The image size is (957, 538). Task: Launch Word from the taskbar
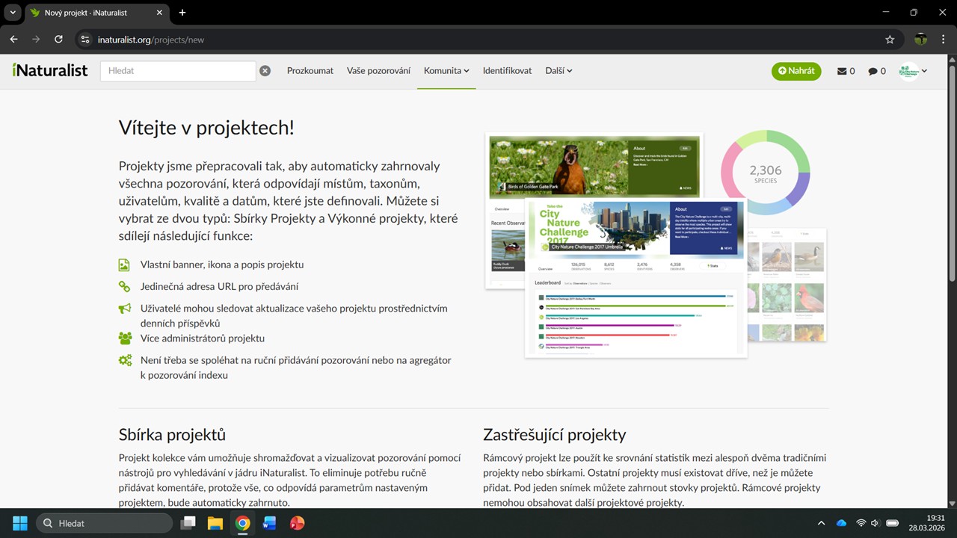269,523
